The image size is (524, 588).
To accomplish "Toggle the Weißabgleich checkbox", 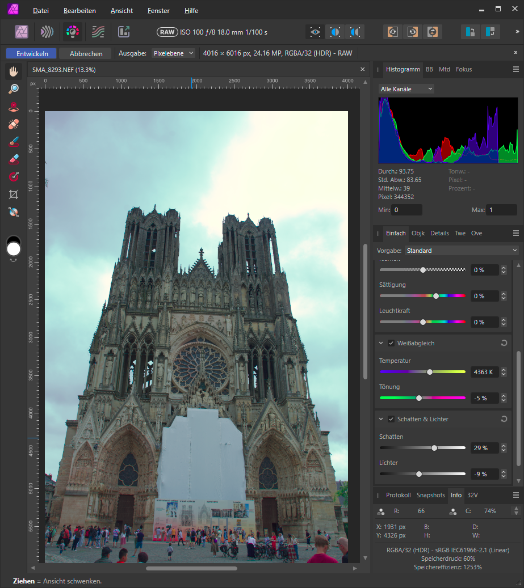I will point(391,343).
